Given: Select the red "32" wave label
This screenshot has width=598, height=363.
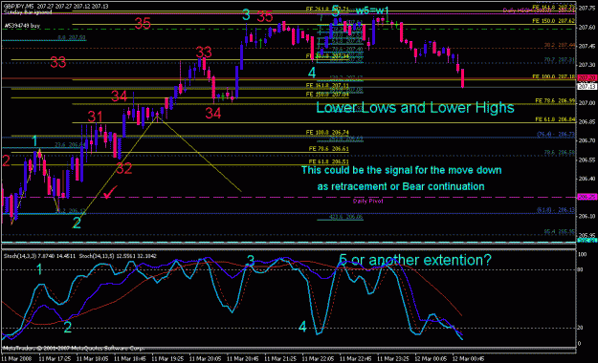Looking at the screenshot, I should (x=124, y=168).
